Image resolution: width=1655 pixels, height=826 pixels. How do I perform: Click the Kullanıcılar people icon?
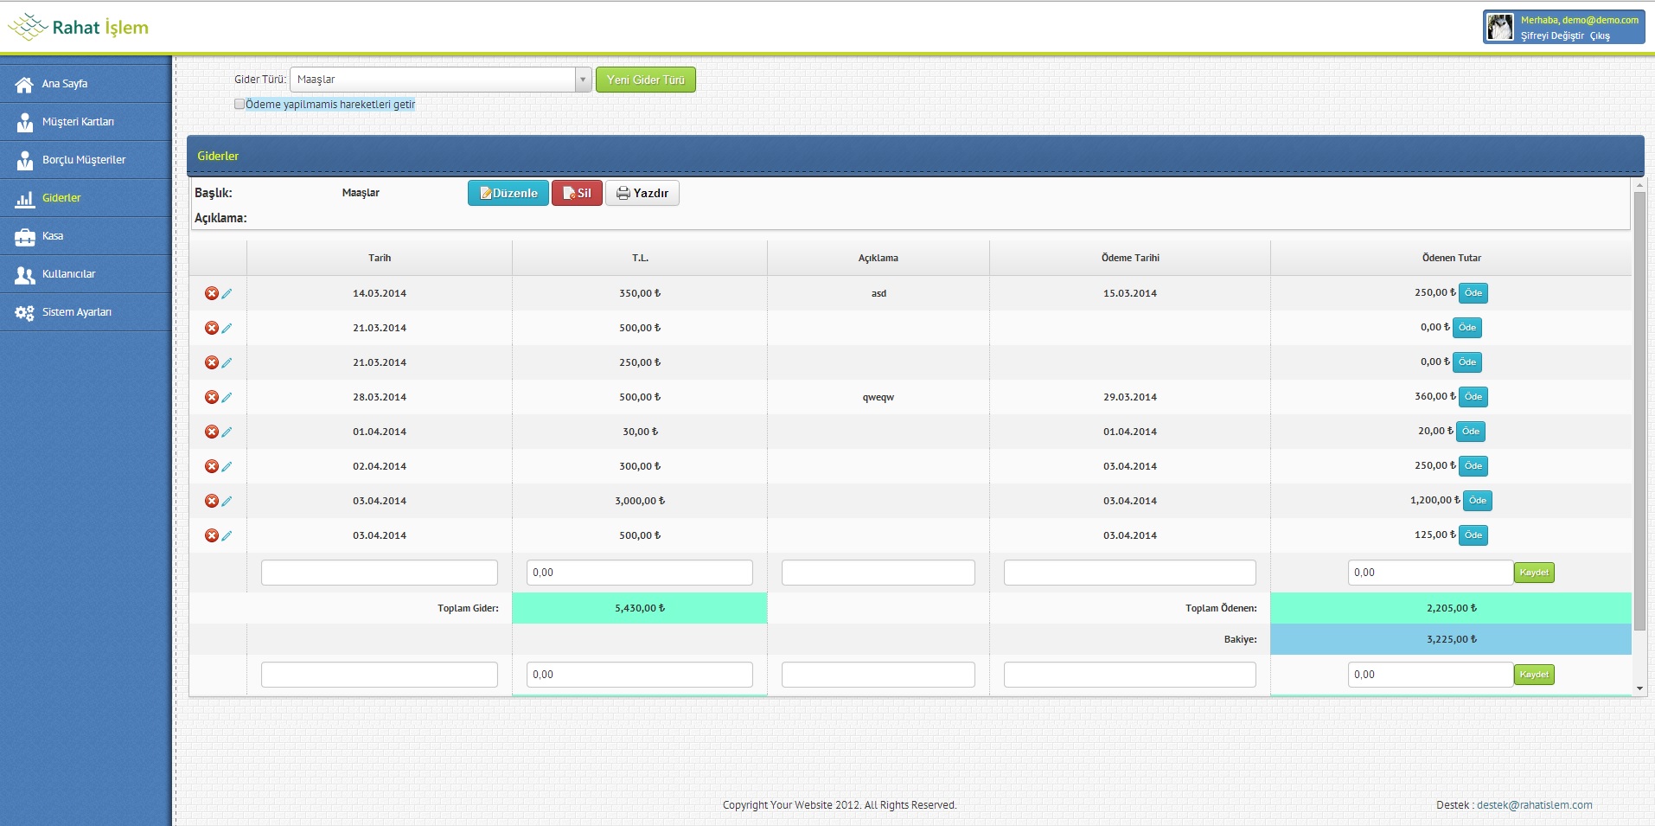24,274
